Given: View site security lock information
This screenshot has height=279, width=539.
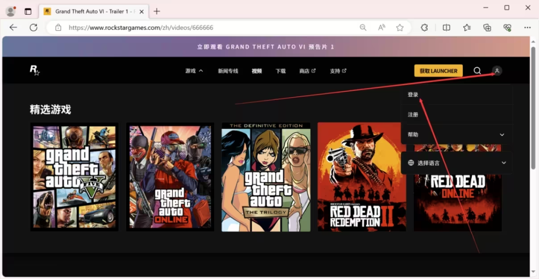Looking at the screenshot, I should point(58,27).
